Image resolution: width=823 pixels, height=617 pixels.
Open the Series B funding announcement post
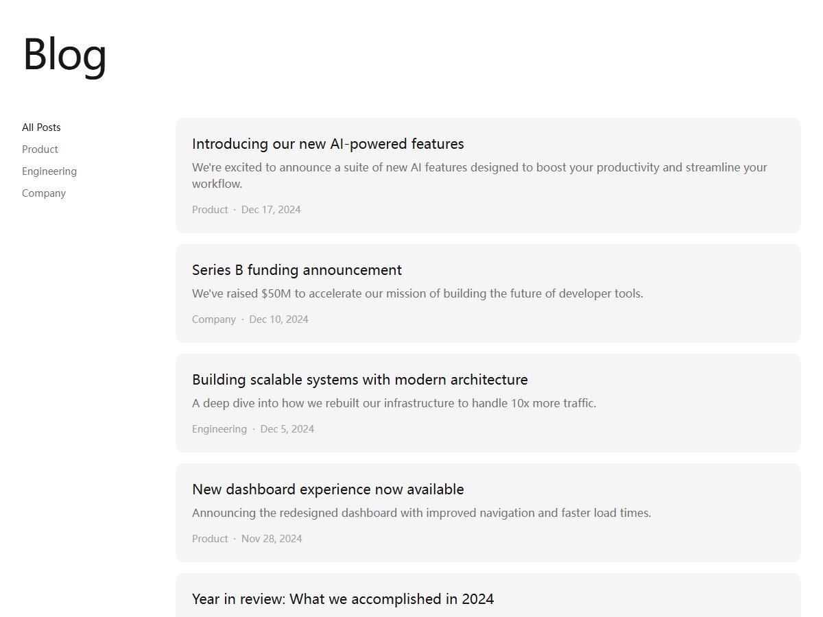(488, 293)
